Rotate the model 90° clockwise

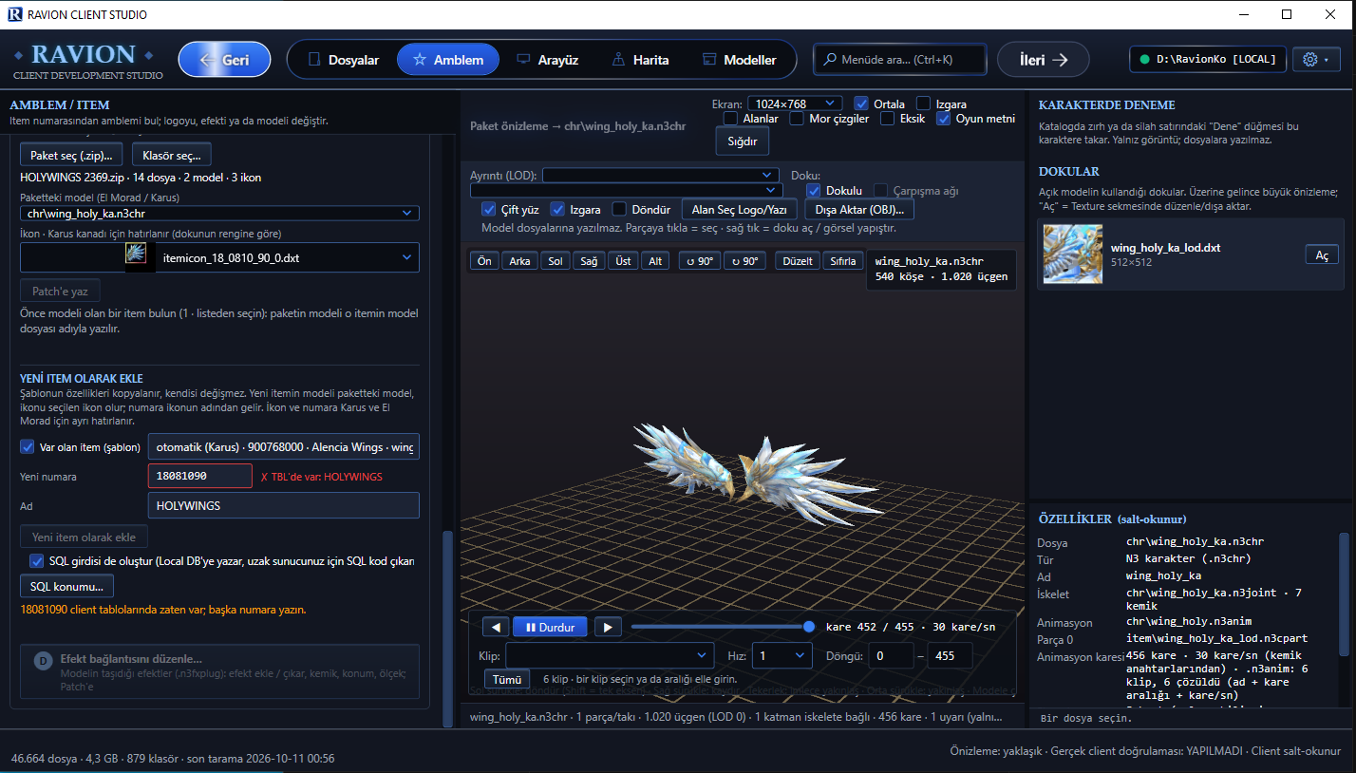(745, 261)
